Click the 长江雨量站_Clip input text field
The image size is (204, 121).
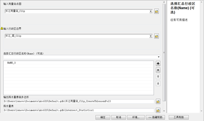(x=77, y=11)
